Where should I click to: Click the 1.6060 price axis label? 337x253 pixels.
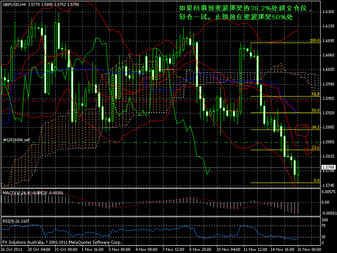pyautogui.click(x=329, y=55)
